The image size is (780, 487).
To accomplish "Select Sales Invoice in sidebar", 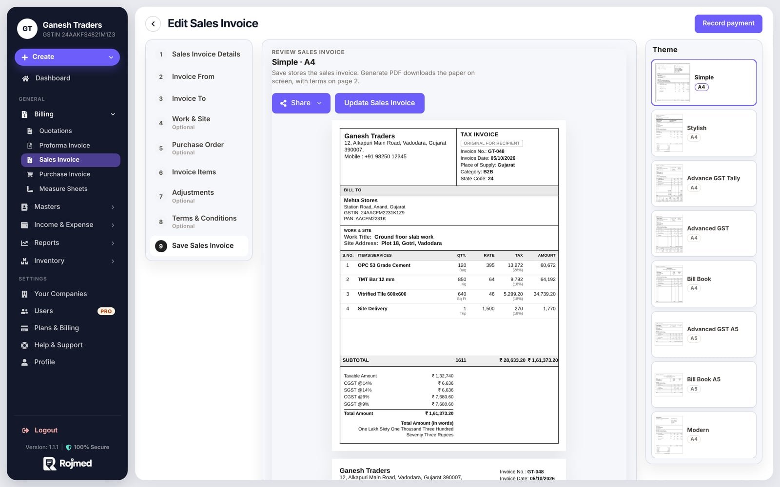I will tap(71, 160).
